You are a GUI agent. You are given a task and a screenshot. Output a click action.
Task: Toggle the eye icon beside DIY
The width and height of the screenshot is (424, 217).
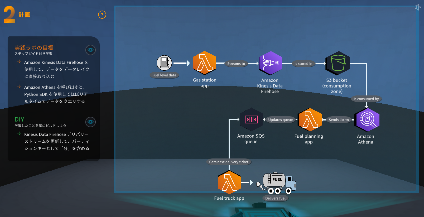pos(90,122)
